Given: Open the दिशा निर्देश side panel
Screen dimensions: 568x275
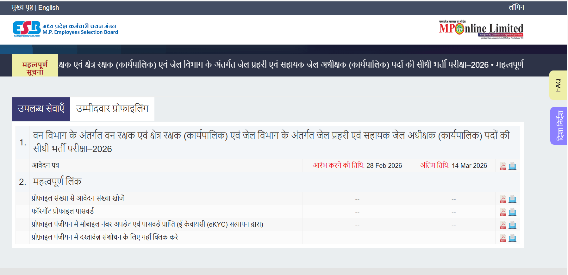Looking at the screenshot, I should (559, 126).
